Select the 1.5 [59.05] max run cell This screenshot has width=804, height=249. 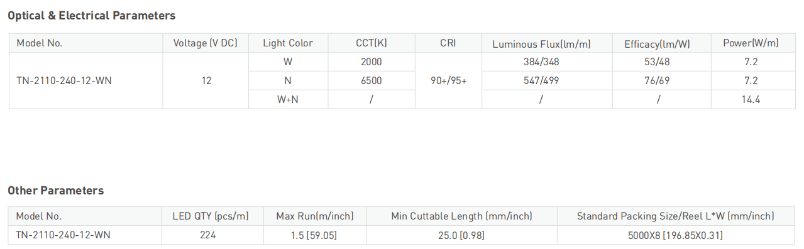click(x=314, y=235)
